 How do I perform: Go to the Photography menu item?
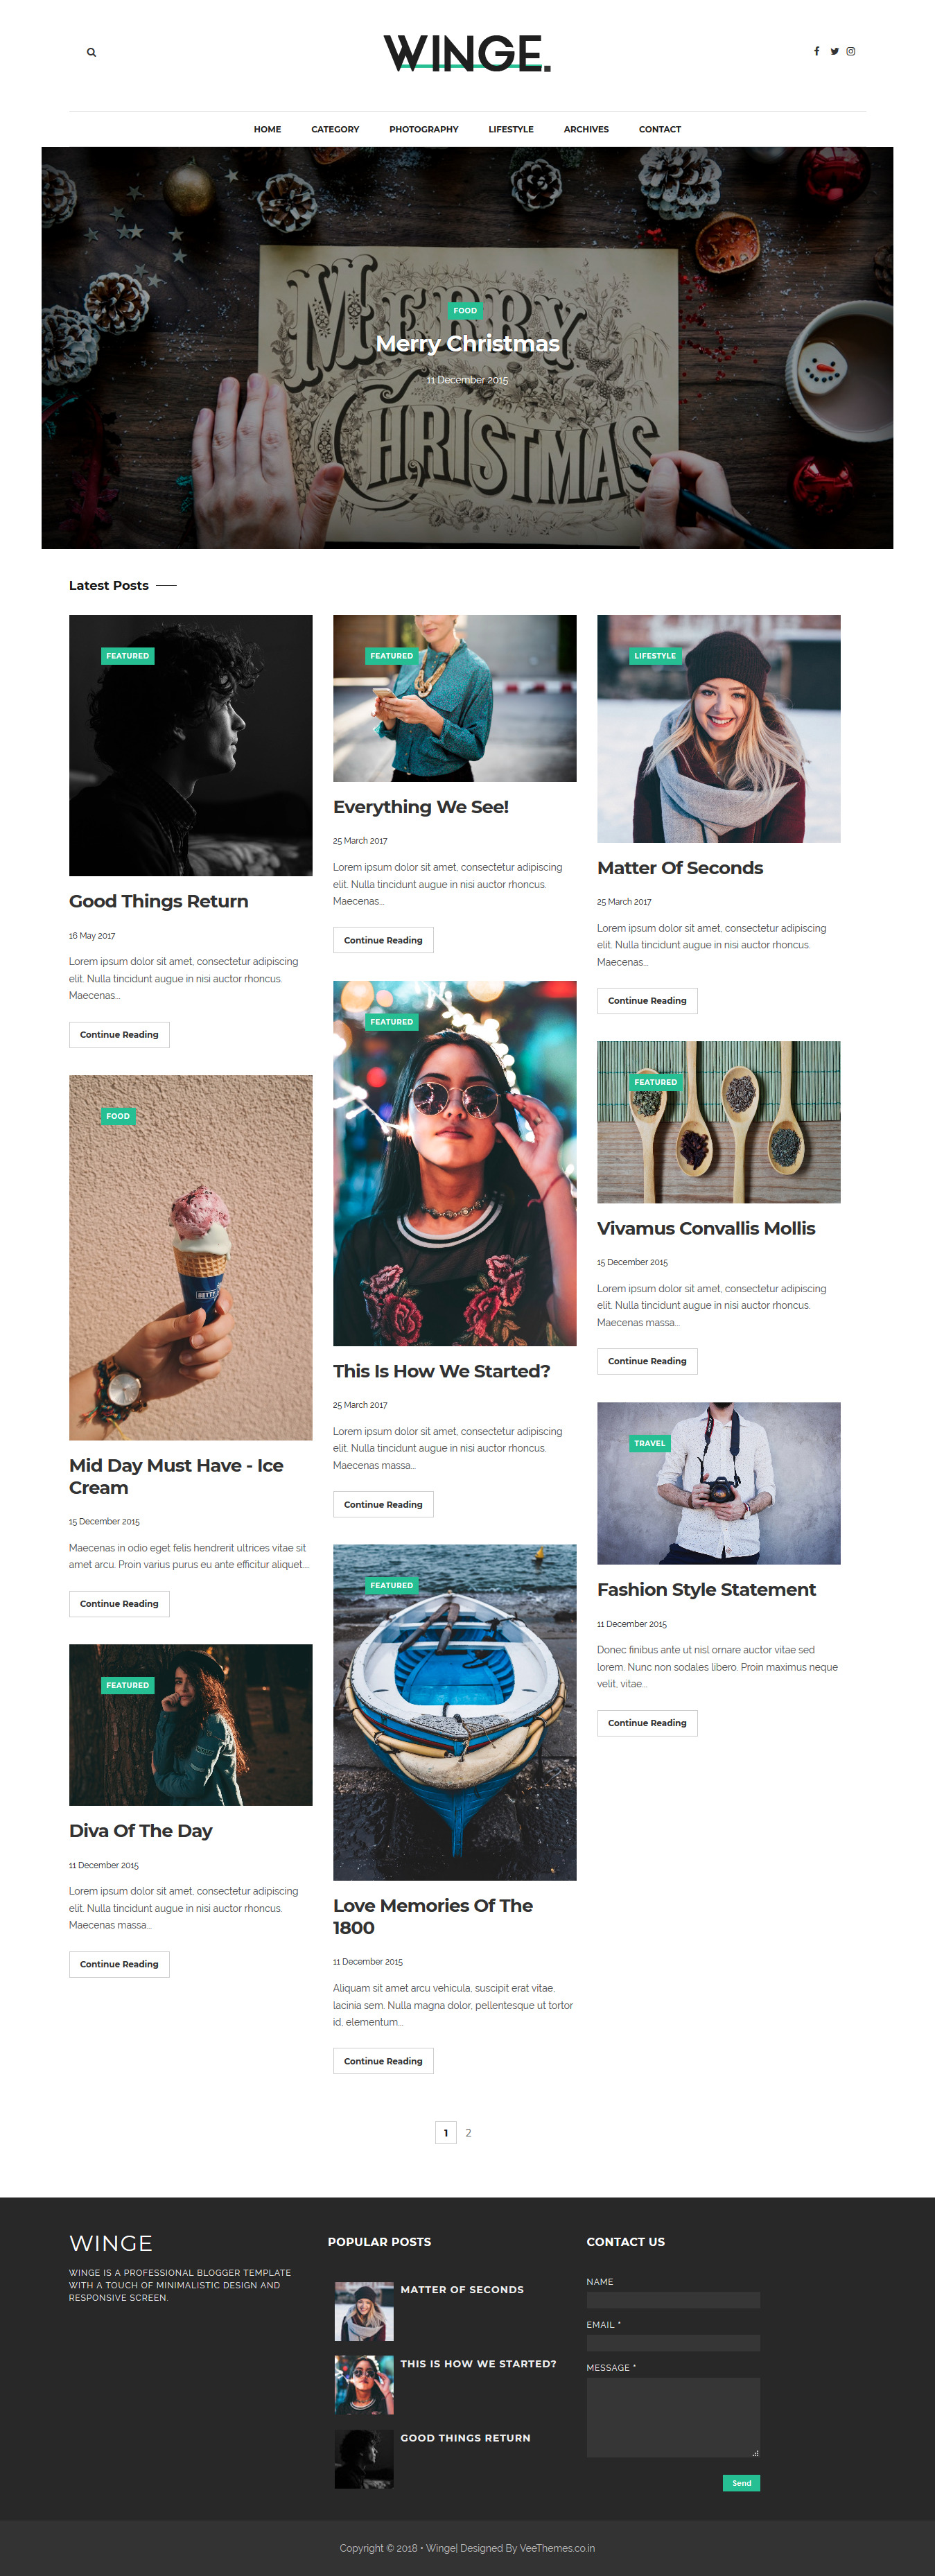coord(424,129)
